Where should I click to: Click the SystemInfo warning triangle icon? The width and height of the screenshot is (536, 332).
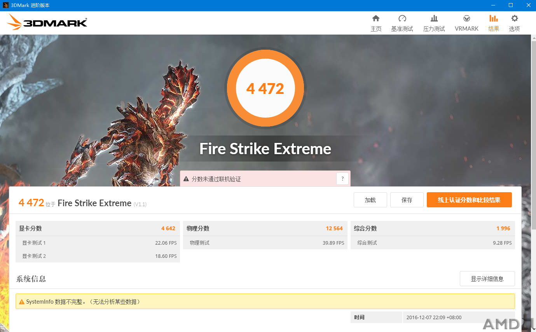21,302
